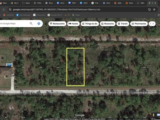
Task: Select the Pharmacies category chip
Action: coord(139,24)
